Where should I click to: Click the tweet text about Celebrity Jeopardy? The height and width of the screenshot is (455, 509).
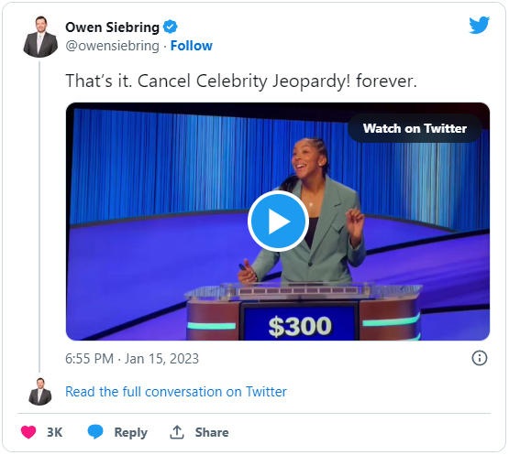[241, 81]
